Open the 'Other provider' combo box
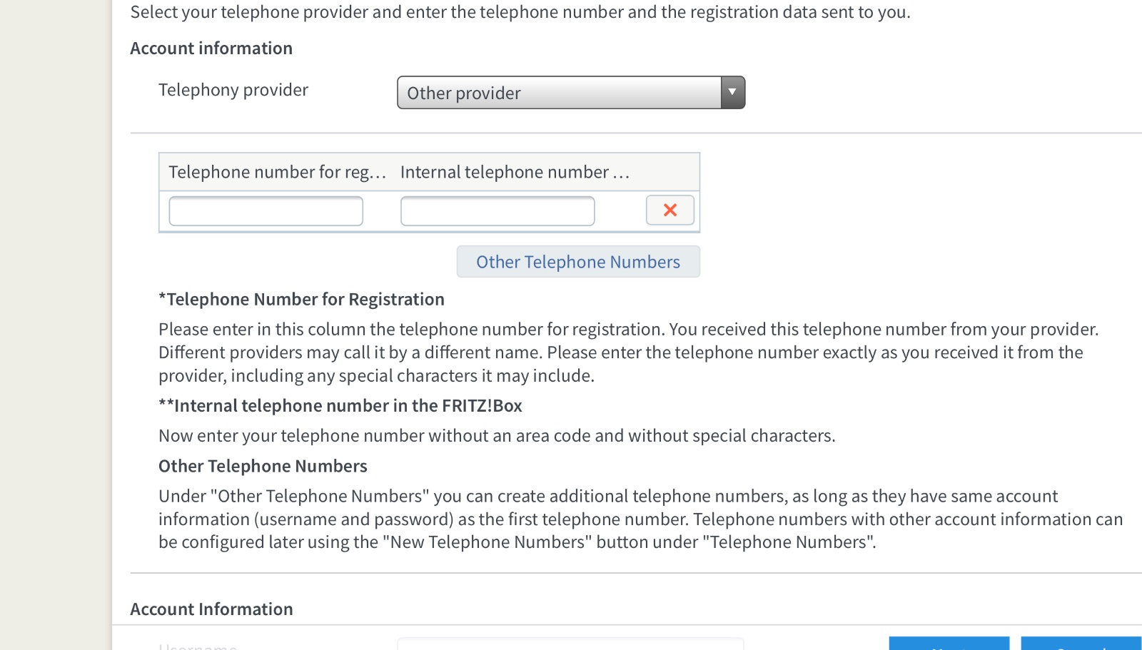 tap(571, 93)
